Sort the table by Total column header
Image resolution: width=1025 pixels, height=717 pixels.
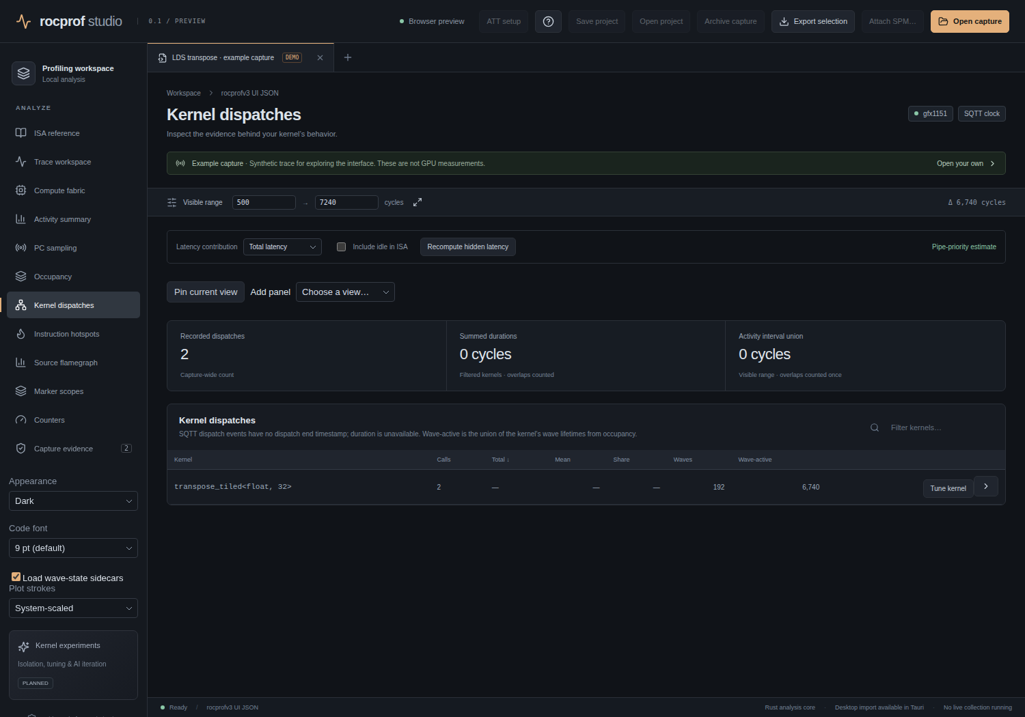coord(500,460)
